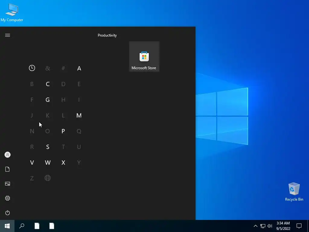309x232 pixels.
Task: Jump to apps starting with S
Action: click(47, 147)
